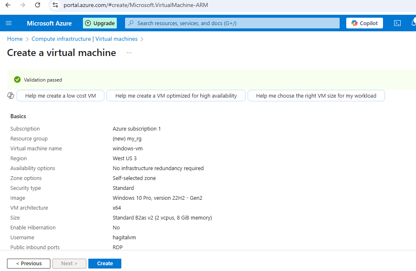The width and height of the screenshot is (416, 271).
Task: Click the VM architecture label
Action: point(29,208)
